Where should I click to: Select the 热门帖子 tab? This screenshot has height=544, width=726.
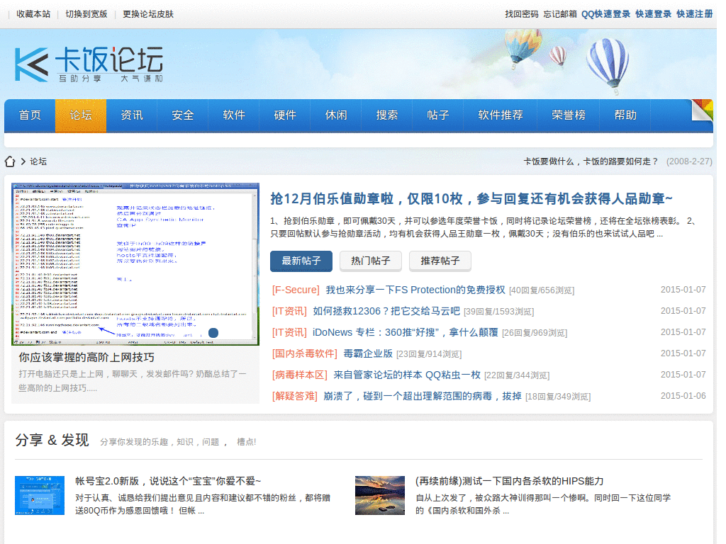click(370, 261)
